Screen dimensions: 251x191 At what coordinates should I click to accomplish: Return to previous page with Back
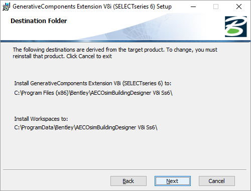pyautogui.click(x=129, y=181)
